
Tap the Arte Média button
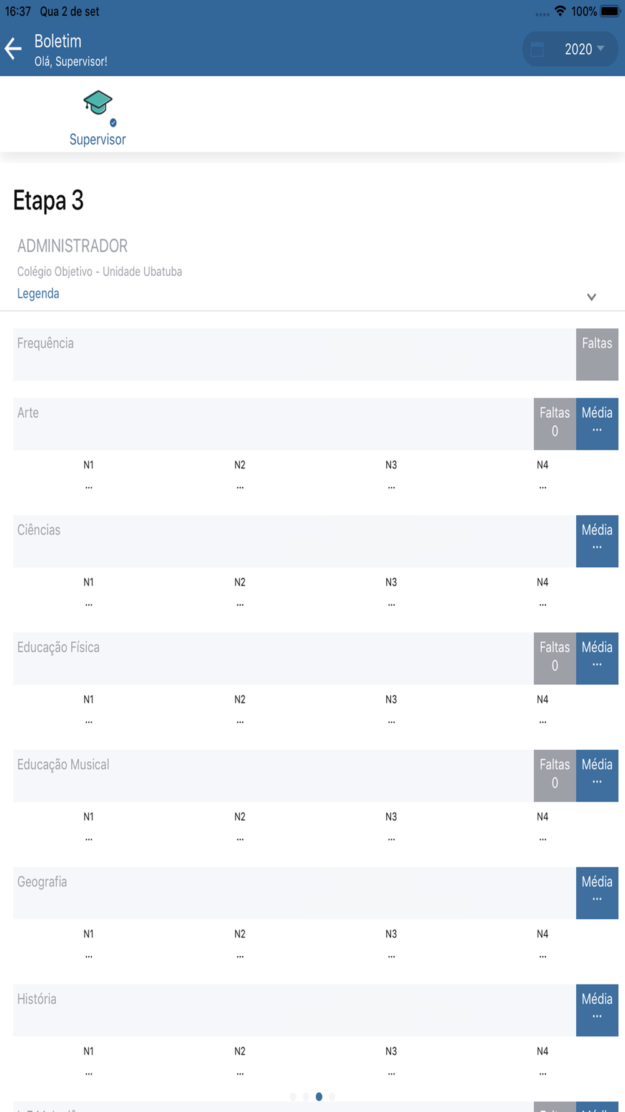point(597,423)
